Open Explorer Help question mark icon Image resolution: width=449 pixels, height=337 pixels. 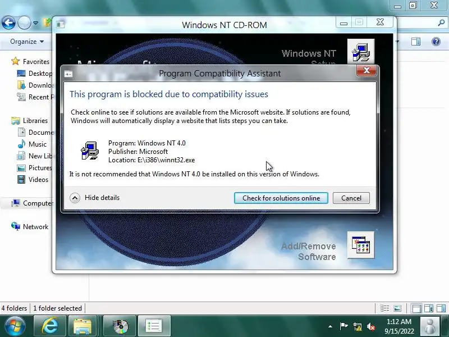pos(436,42)
